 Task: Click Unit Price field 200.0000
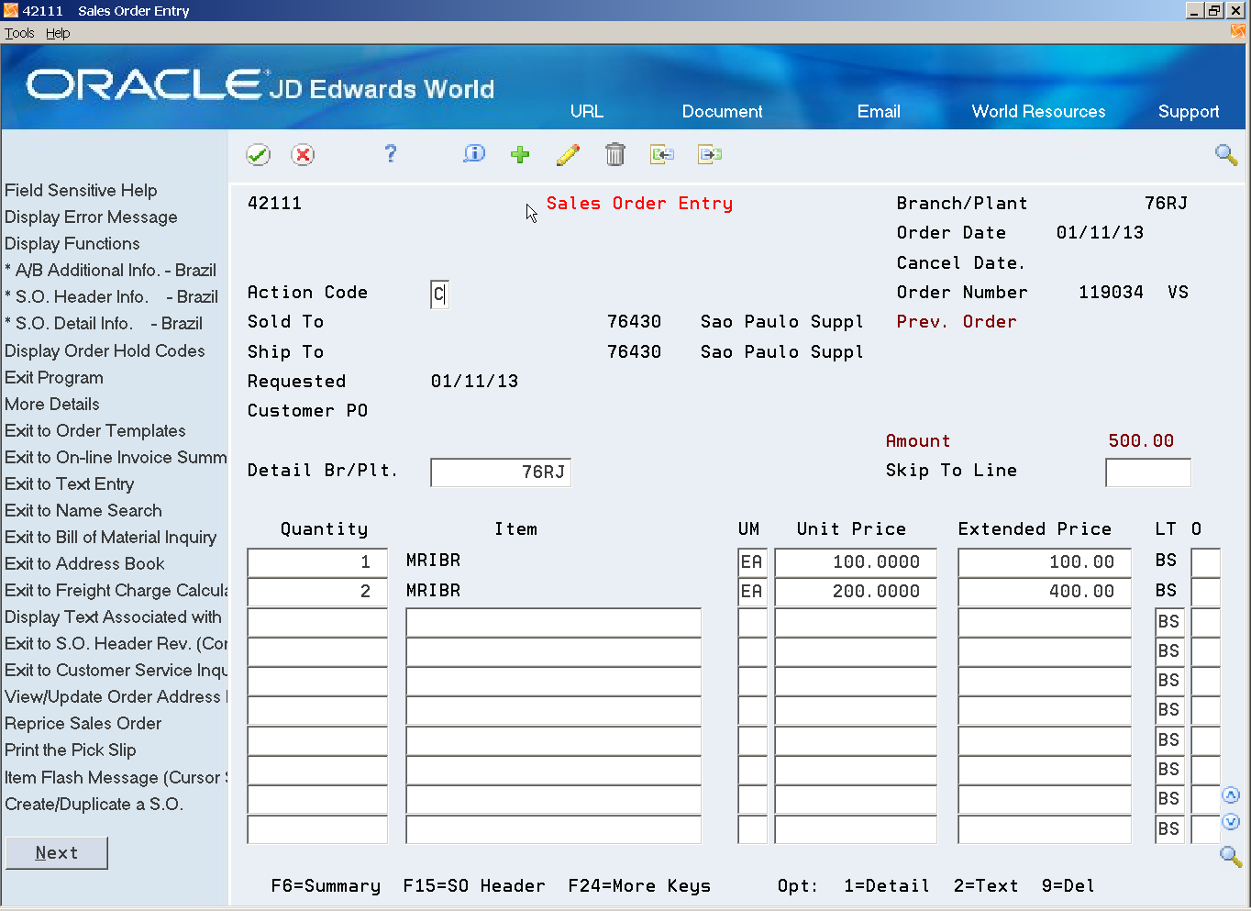pyautogui.click(x=856, y=592)
